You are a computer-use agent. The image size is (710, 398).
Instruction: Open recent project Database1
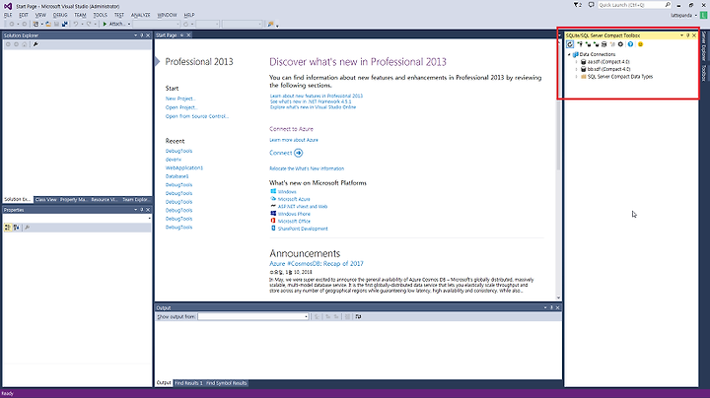(177, 176)
